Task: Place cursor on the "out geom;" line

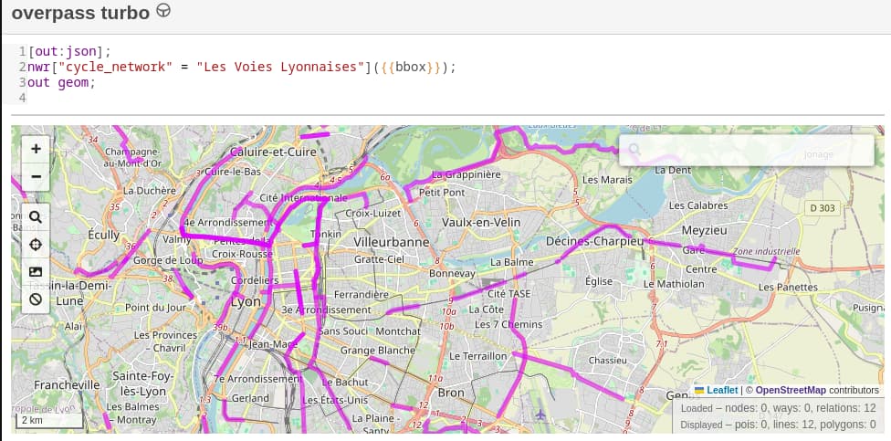Action: (x=61, y=82)
